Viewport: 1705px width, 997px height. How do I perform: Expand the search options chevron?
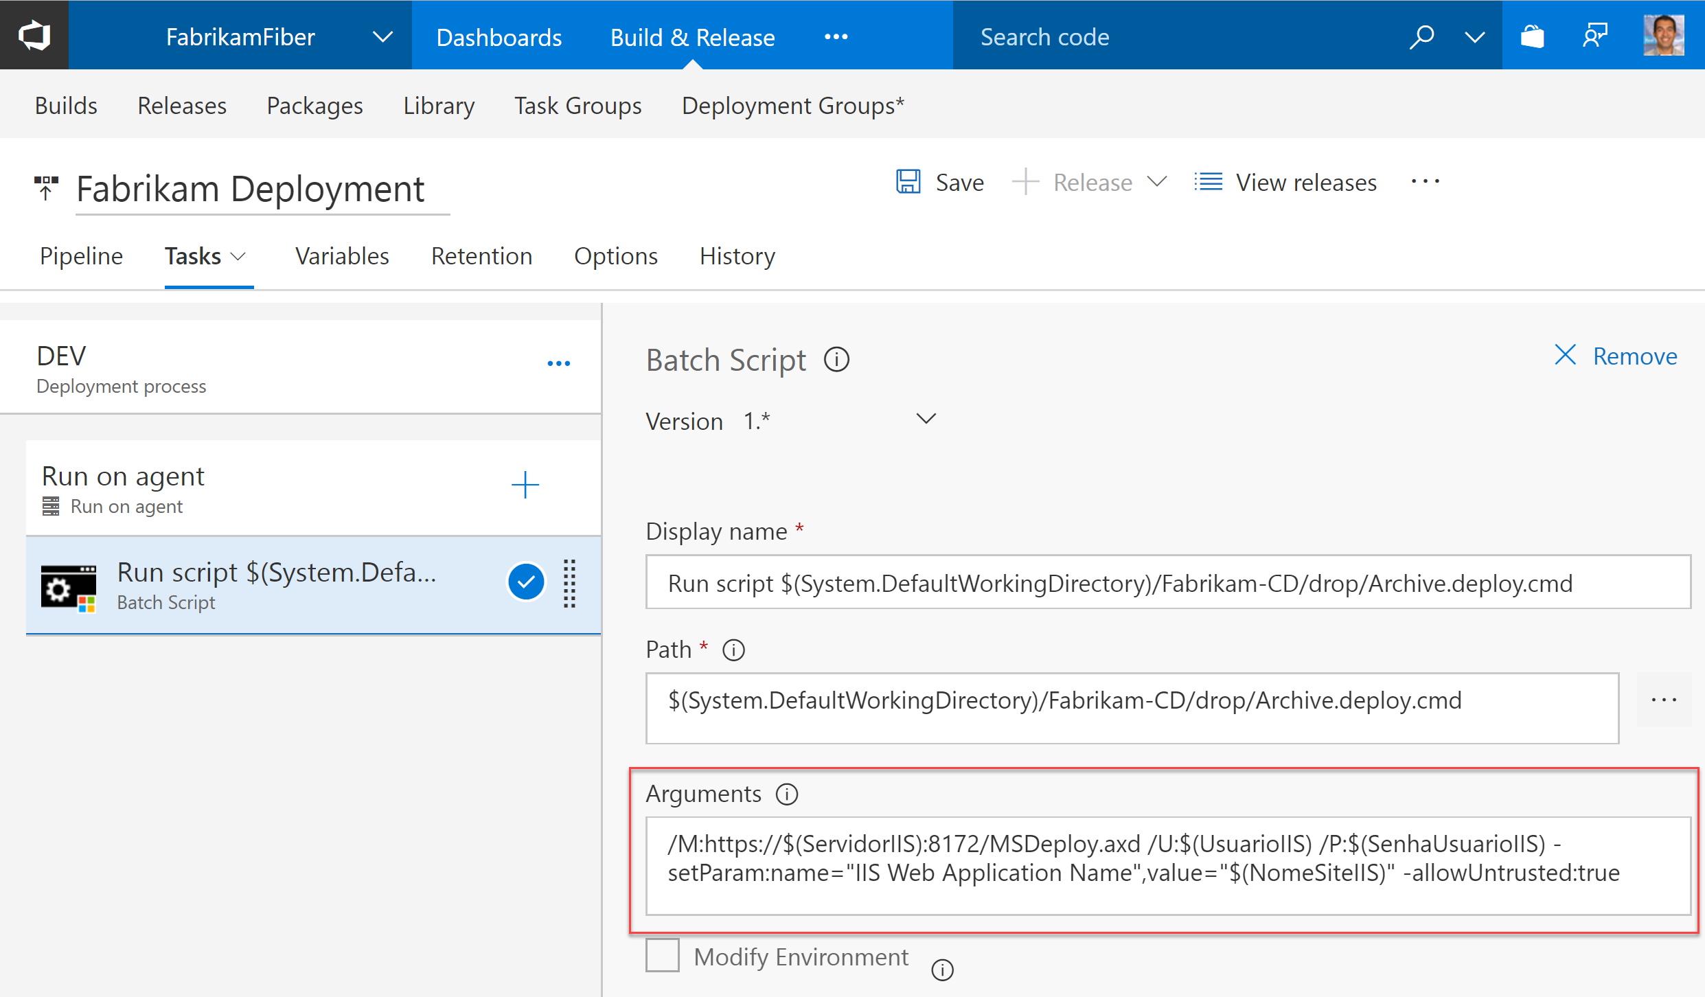point(1474,37)
